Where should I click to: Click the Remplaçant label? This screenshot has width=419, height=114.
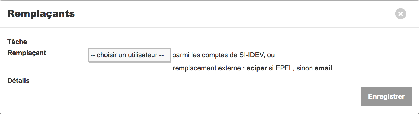(27, 53)
